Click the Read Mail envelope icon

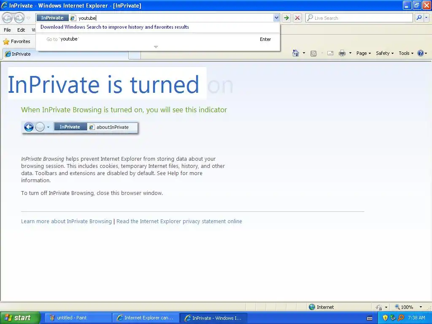coord(330,53)
